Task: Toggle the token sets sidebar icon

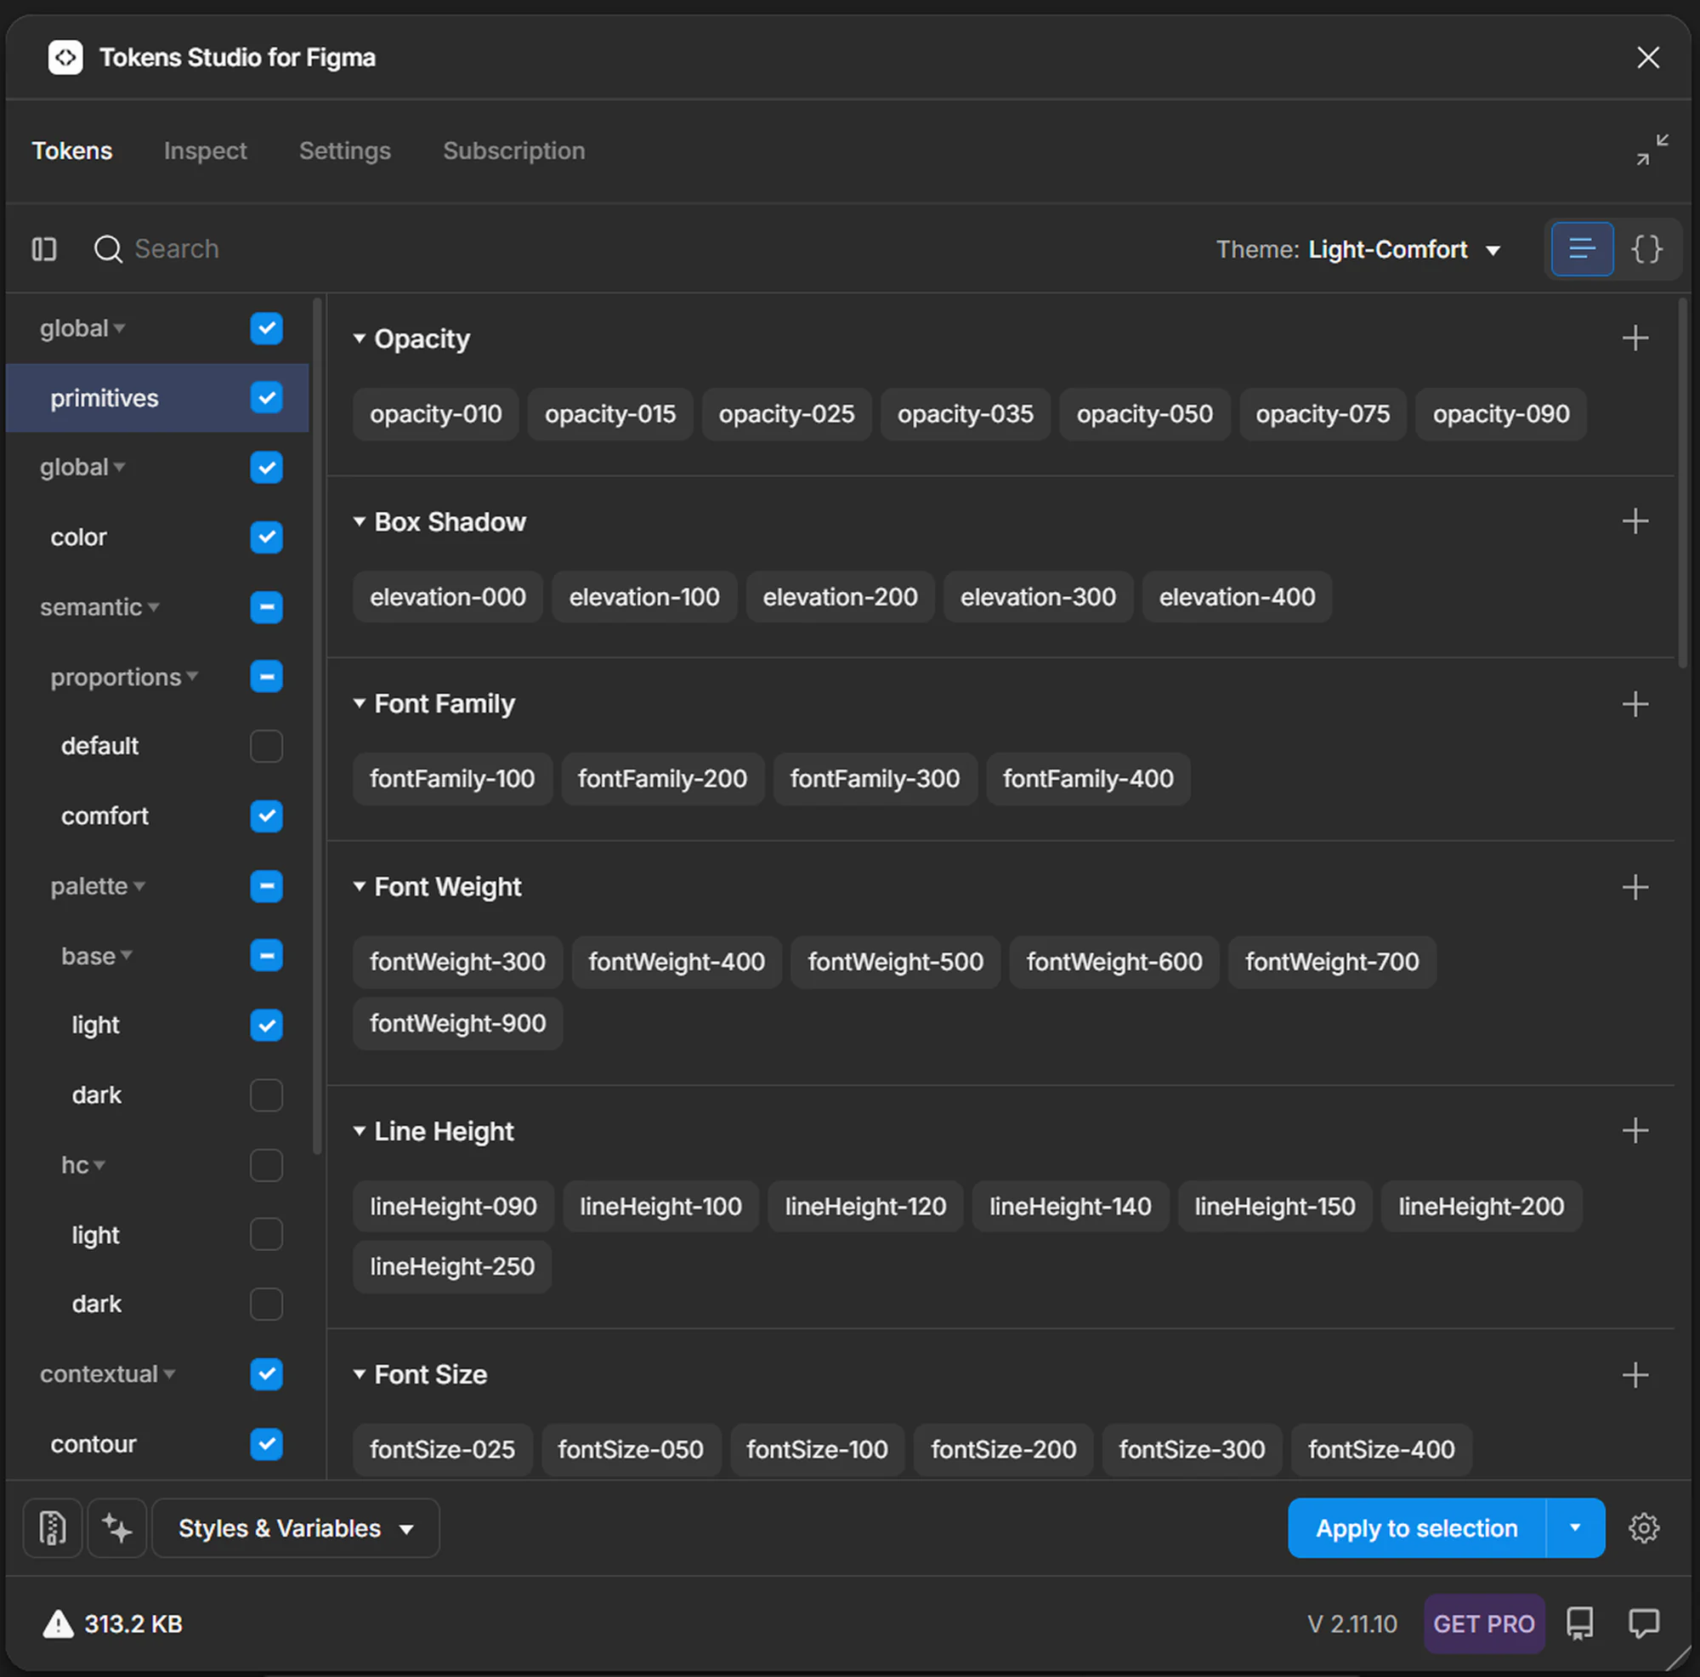Action: point(44,249)
